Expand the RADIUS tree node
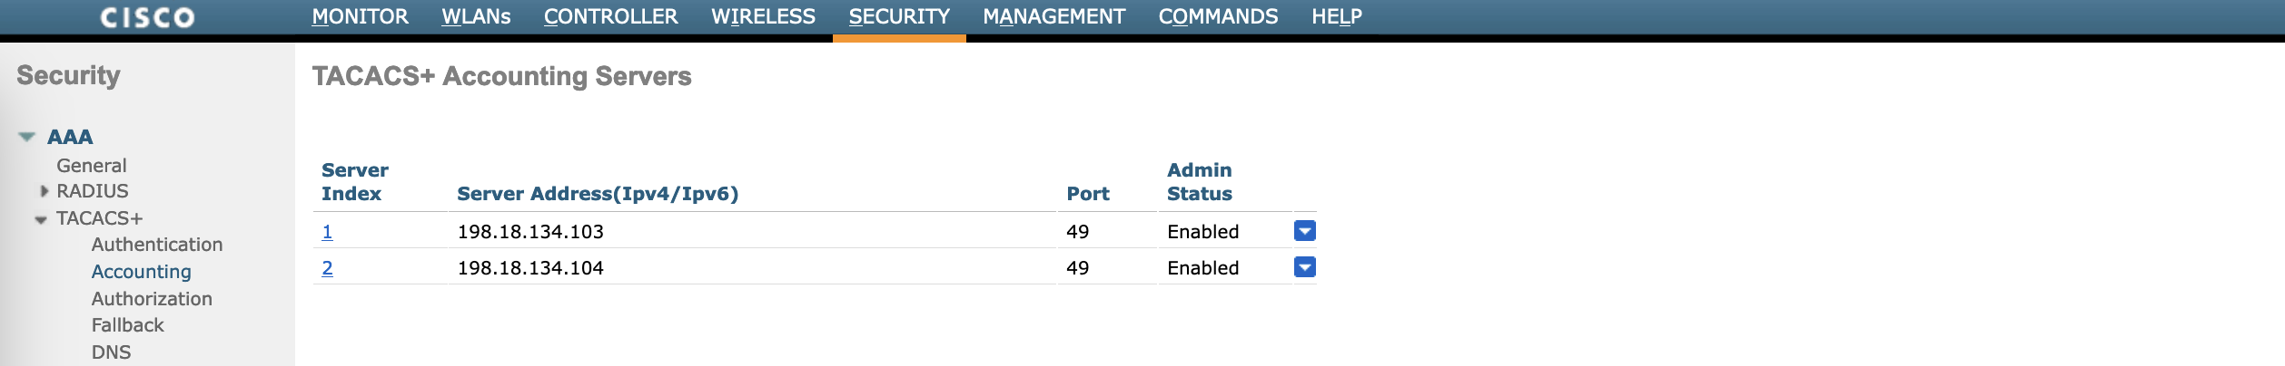The image size is (2285, 366). (x=44, y=191)
